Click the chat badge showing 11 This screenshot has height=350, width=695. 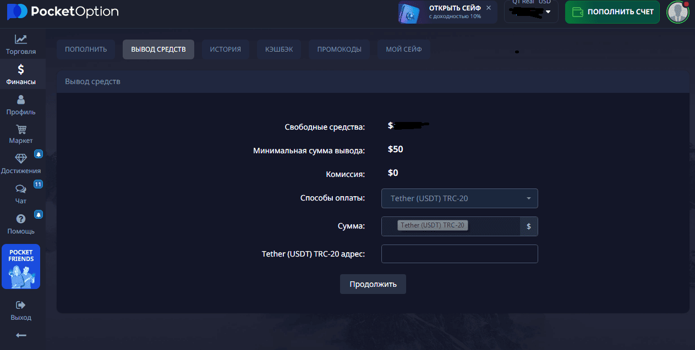[38, 184]
